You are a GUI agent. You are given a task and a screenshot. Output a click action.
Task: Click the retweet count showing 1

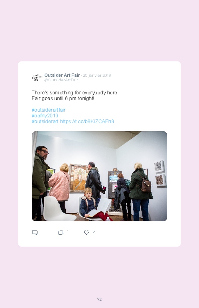click(x=68, y=232)
